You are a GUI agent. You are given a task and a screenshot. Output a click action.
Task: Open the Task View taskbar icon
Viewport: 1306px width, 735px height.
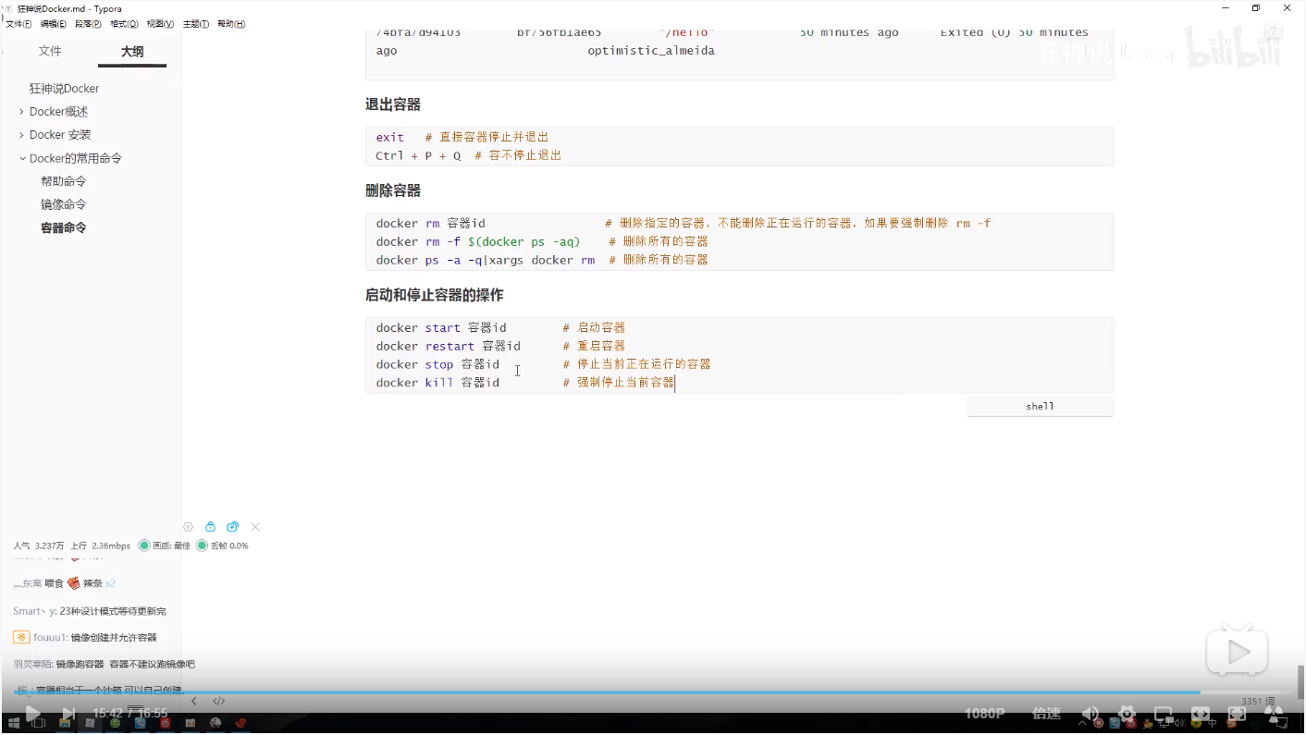click(x=41, y=724)
